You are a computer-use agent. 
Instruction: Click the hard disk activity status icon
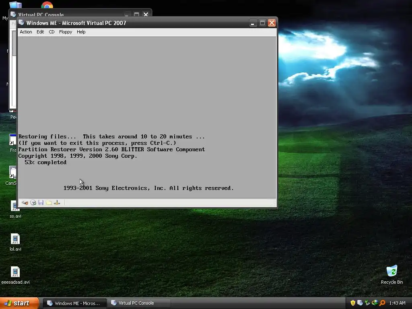25,203
